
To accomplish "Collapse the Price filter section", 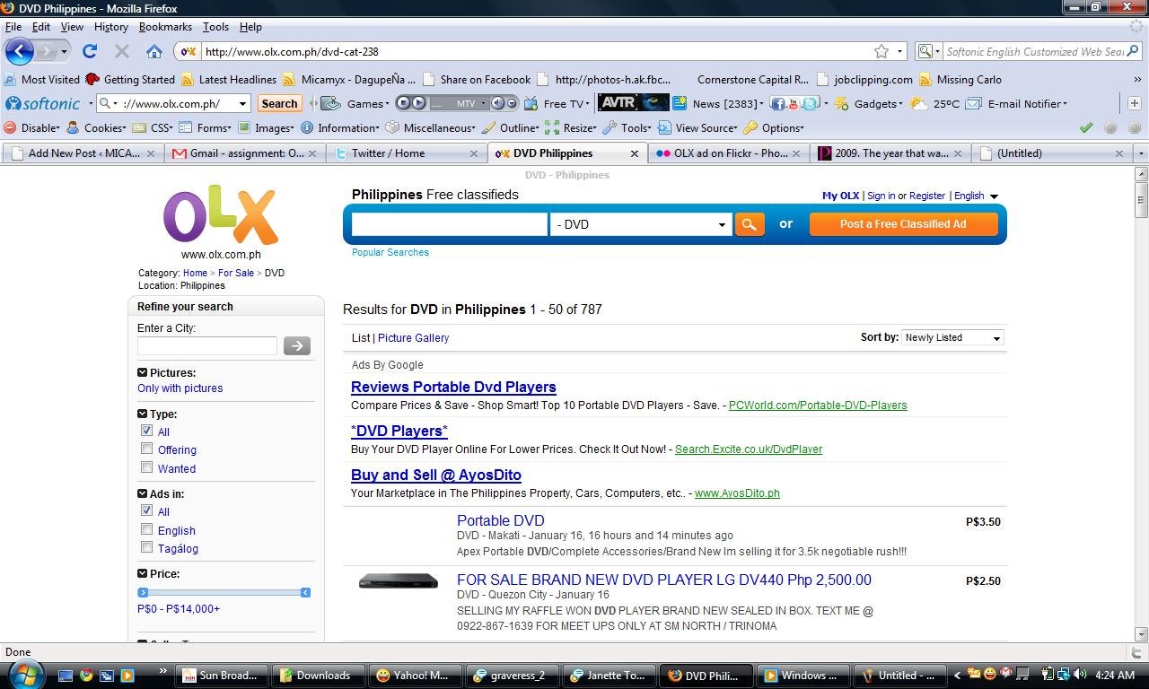I will (x=142, y=573).
